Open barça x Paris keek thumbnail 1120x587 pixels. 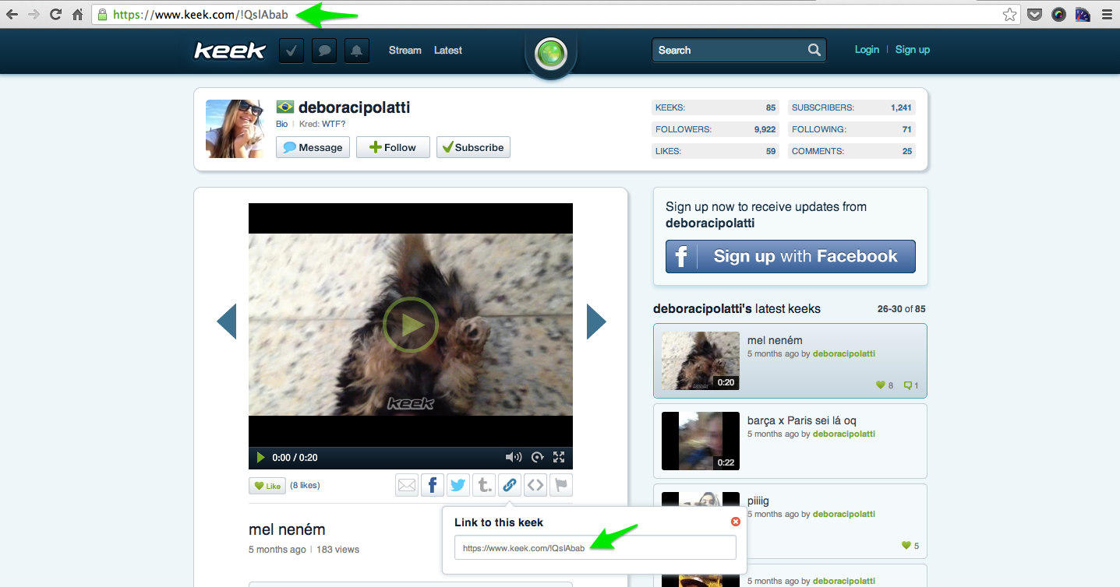click(701, 441)
